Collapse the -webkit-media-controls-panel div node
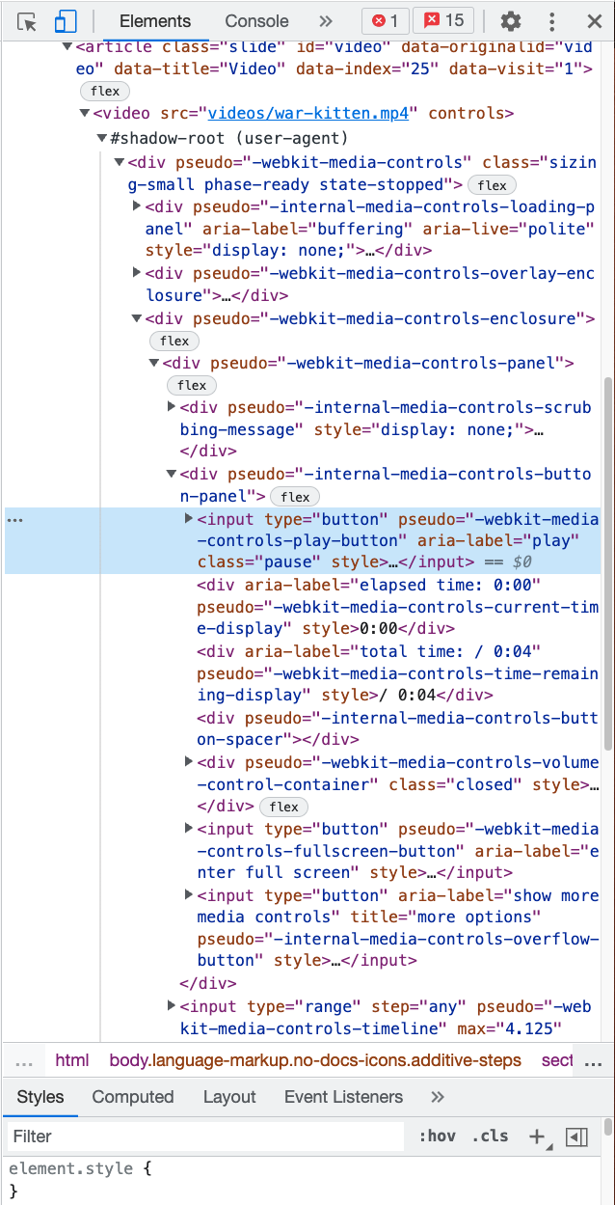This screenshot has height=1205, width=615. pos(154,364)
